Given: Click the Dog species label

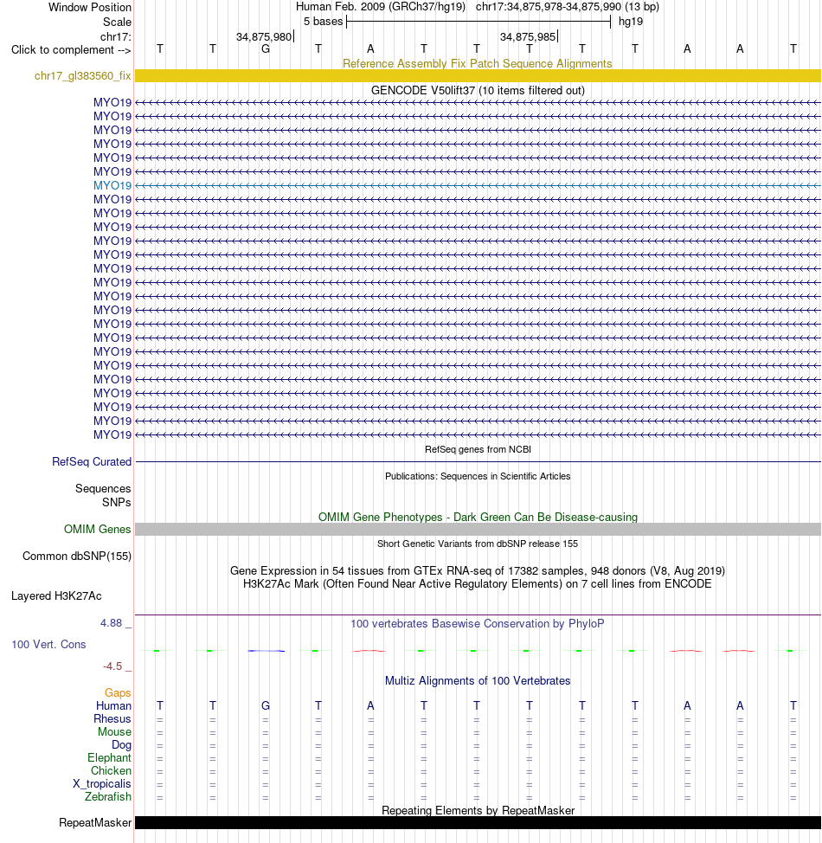Looking at the screenshot, I should point(121,744).
